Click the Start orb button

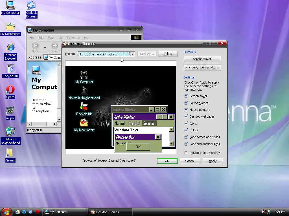[7, 212]
